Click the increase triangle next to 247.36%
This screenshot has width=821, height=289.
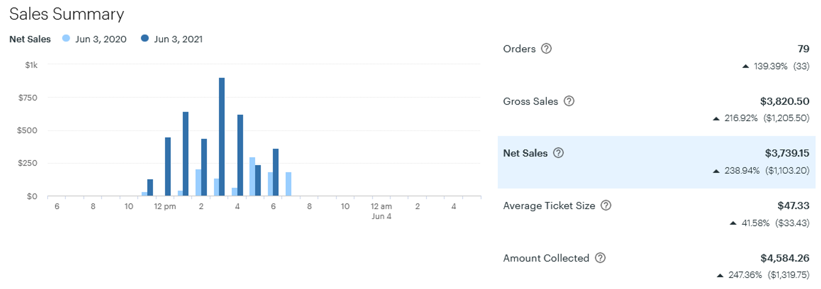[x=720, y=275]
